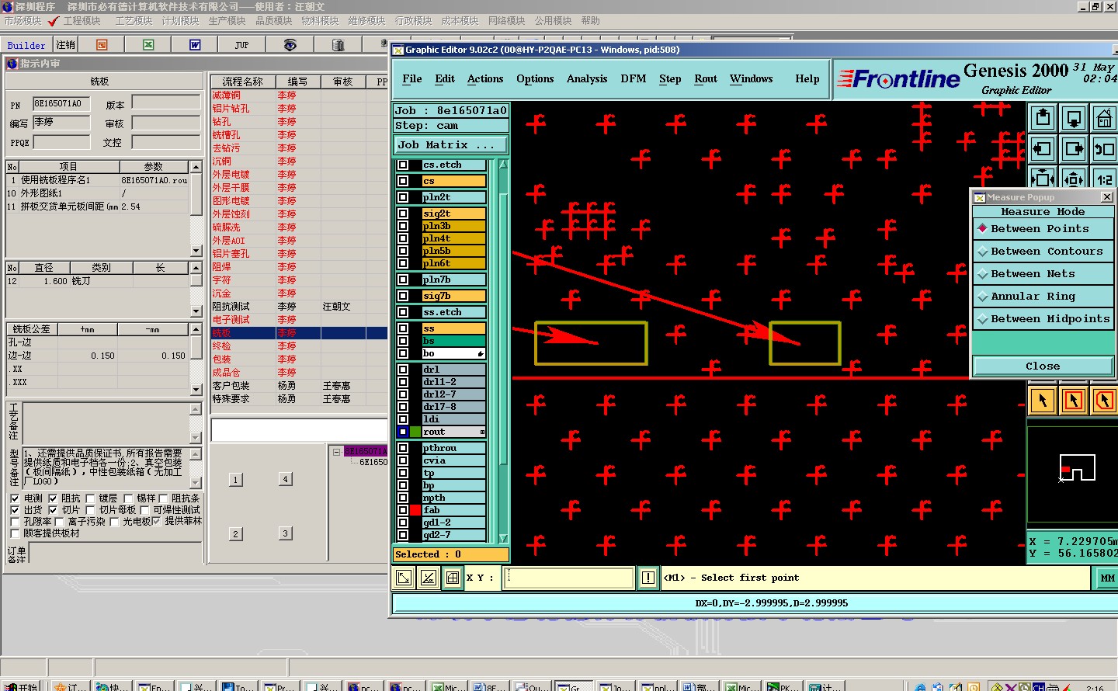Click the Word icon in Builder toolbar
The image size is (1118, 691).
click(195, 45)
